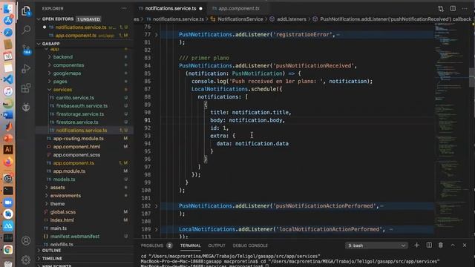Click the open changes icon in editor toolbar
The image size is (475, 267).
[441, 8]
